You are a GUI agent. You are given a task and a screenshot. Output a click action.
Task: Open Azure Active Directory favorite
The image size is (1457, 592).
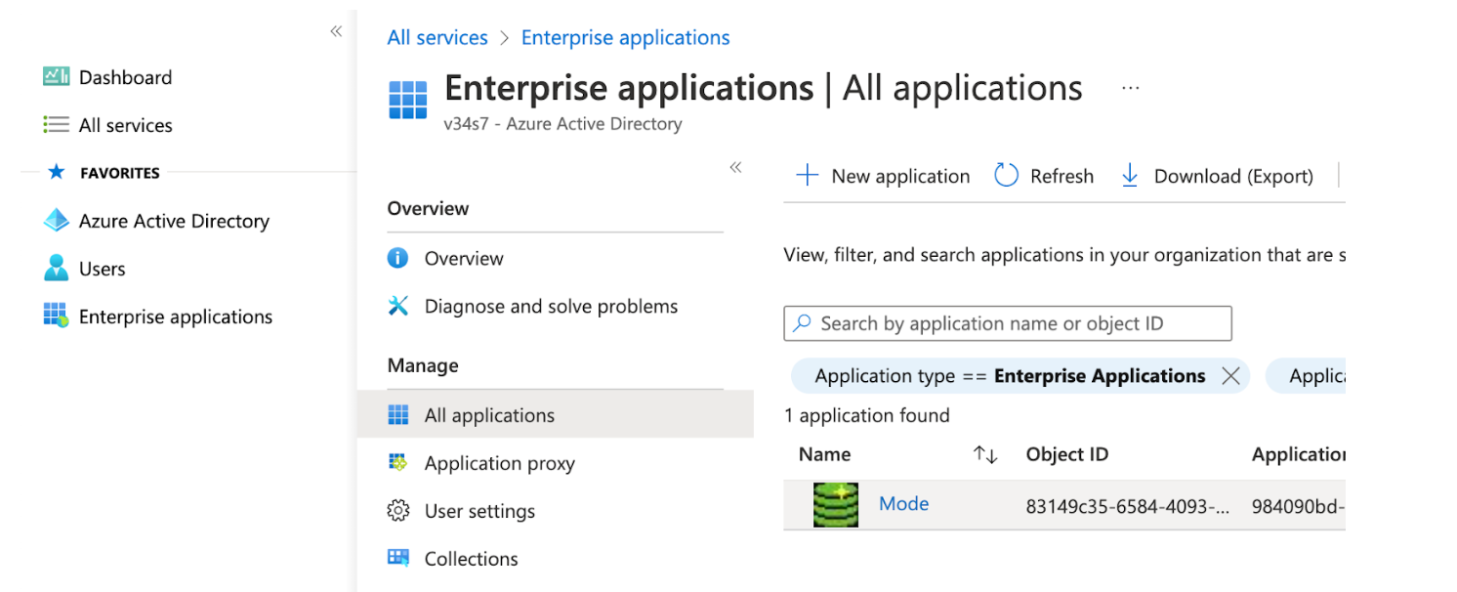click(x=174, y=221)
